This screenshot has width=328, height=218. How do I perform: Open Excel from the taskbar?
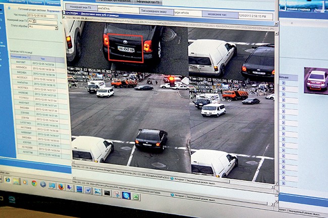136,196
